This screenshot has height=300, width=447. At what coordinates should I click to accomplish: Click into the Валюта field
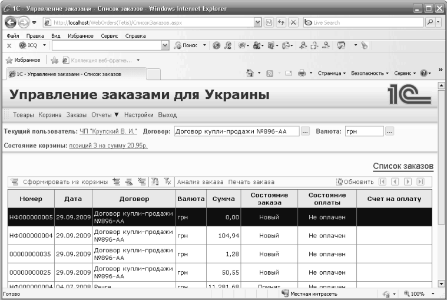pyautogui.click(x=365, y=131)
